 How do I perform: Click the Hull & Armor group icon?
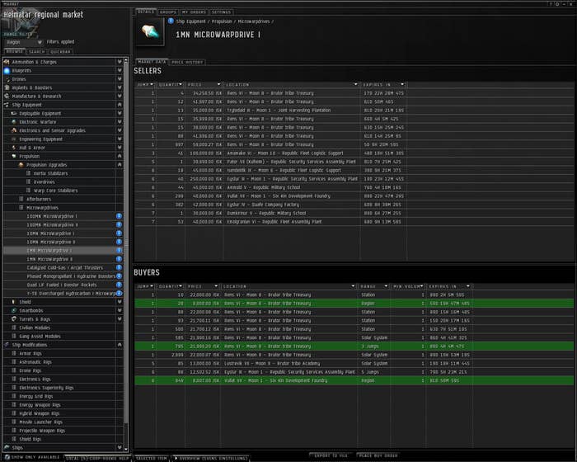(14, 148)
